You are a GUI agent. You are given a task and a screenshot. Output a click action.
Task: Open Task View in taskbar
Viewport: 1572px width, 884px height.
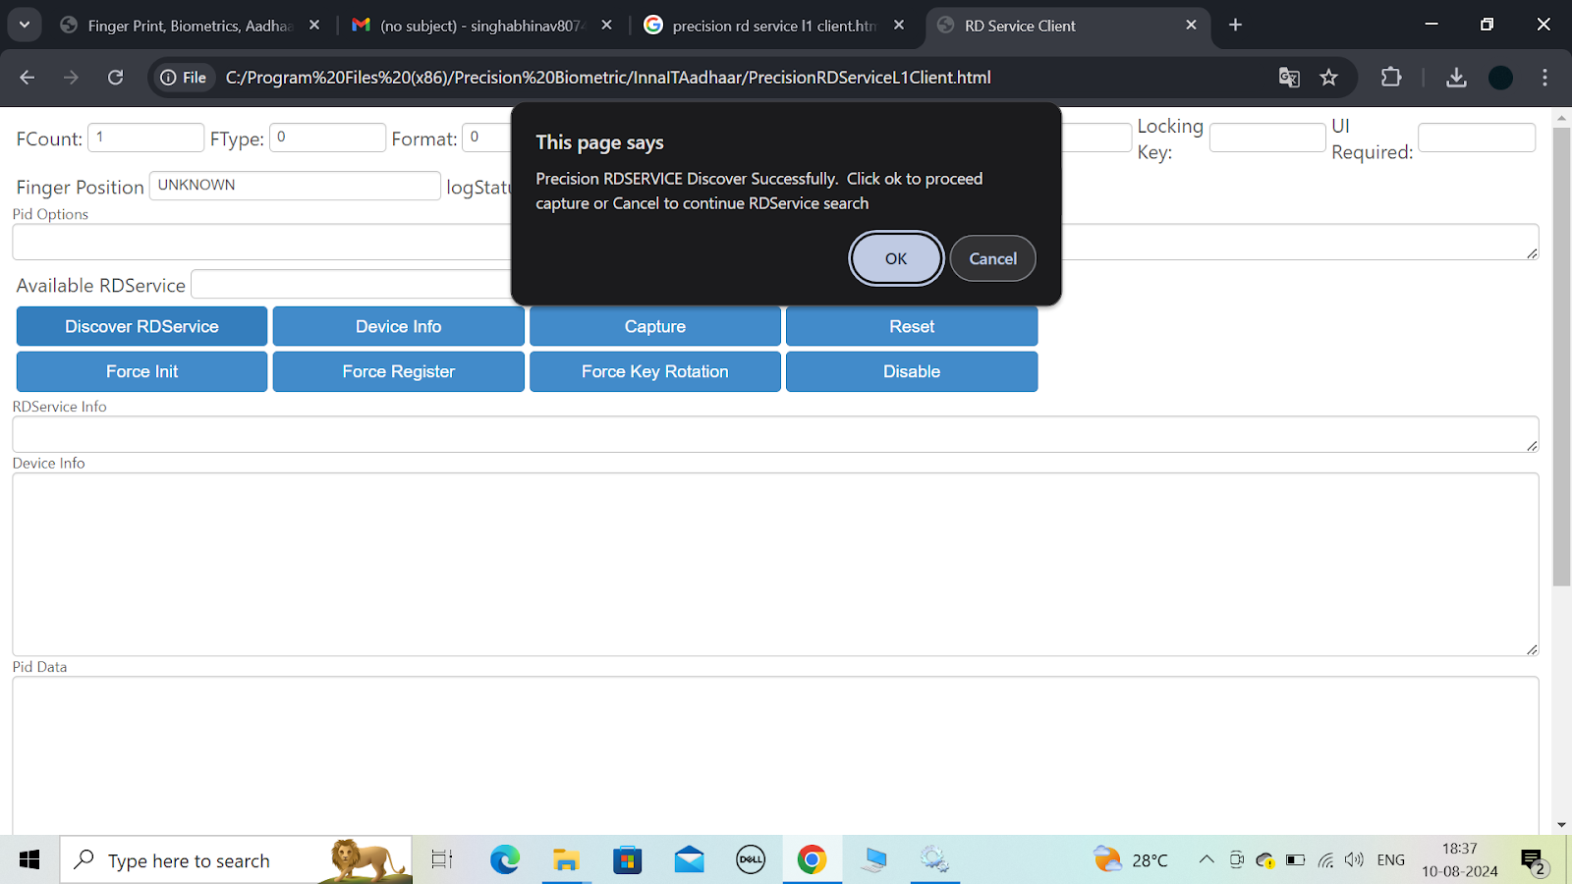(442, 860)
